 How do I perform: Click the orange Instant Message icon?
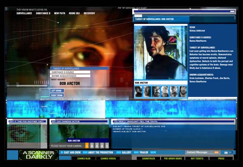(x=216, y=152)
